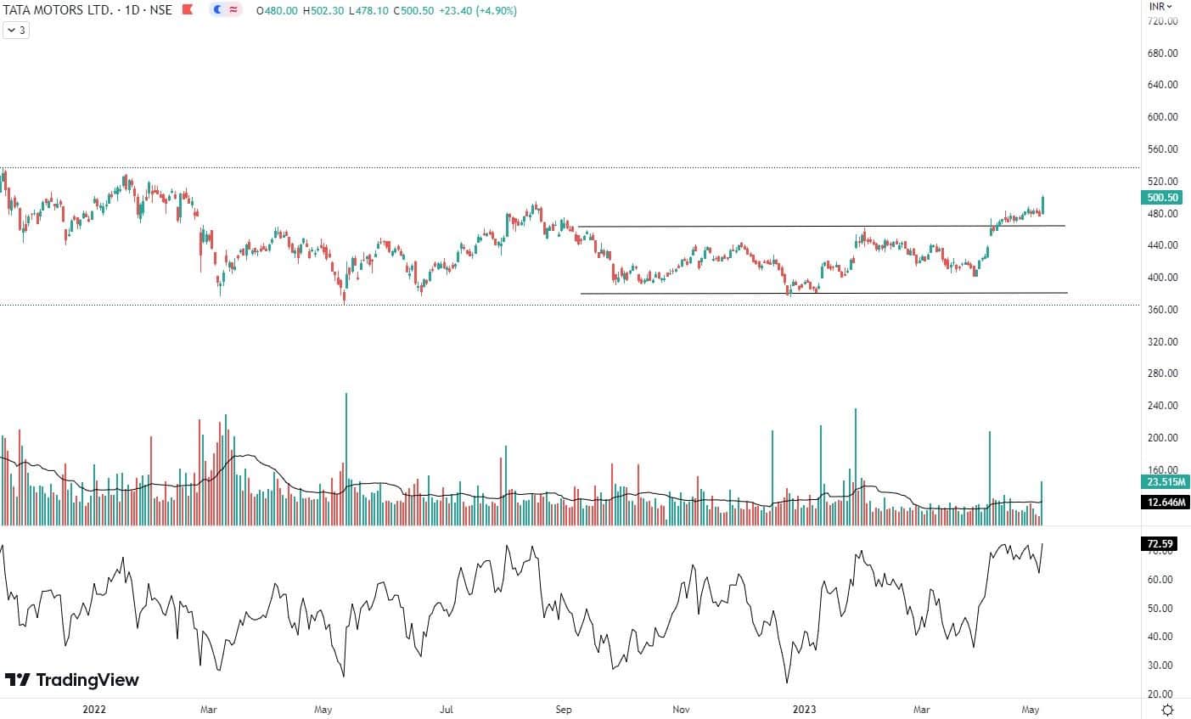
Task: Select the 12.646M volume average tag
Action: tap(1161, 503)
